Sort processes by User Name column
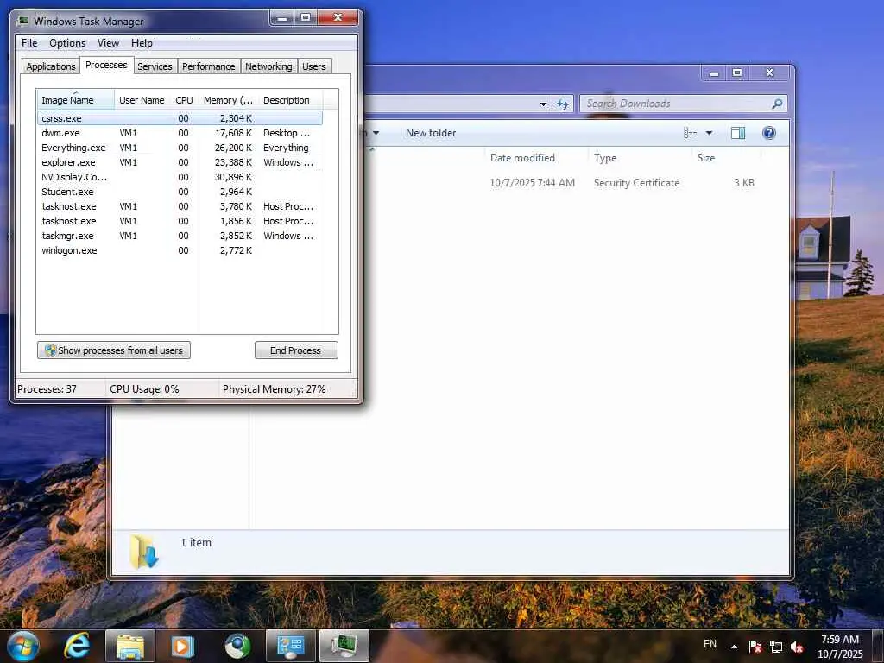The image size is (884, 663). coord(142,100)
